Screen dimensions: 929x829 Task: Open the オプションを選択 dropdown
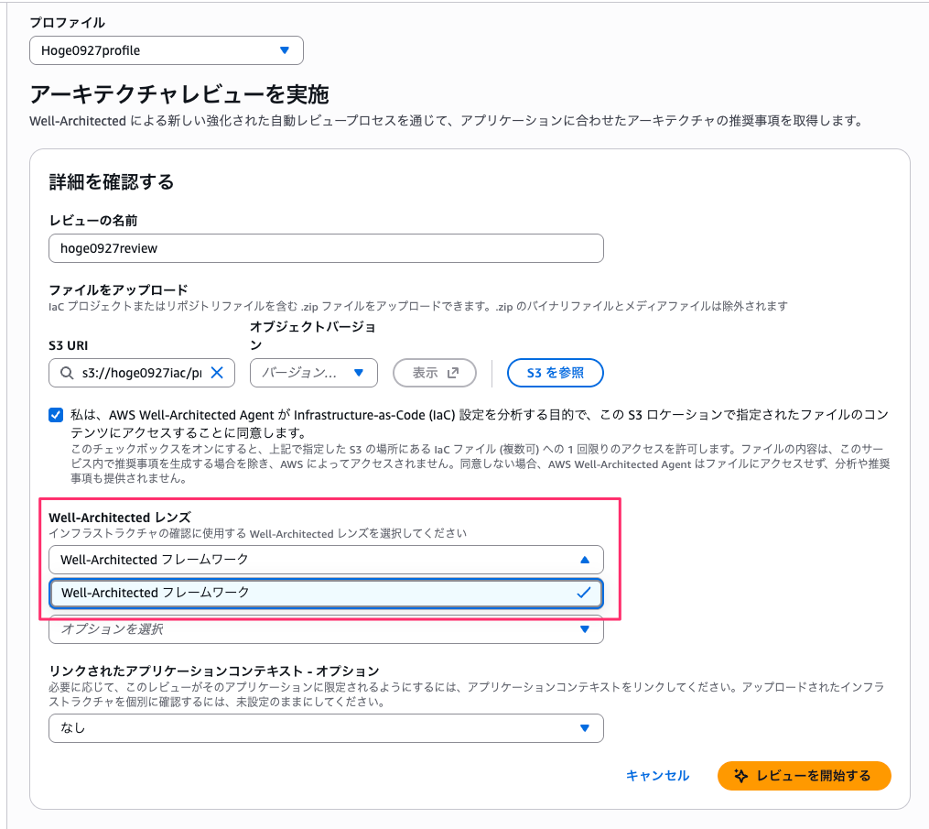(326, 631)
